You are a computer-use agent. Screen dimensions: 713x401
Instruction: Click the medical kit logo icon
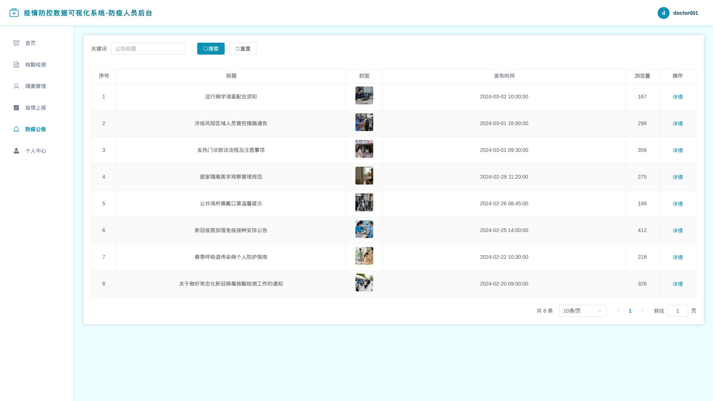click(x=14, y=13)
